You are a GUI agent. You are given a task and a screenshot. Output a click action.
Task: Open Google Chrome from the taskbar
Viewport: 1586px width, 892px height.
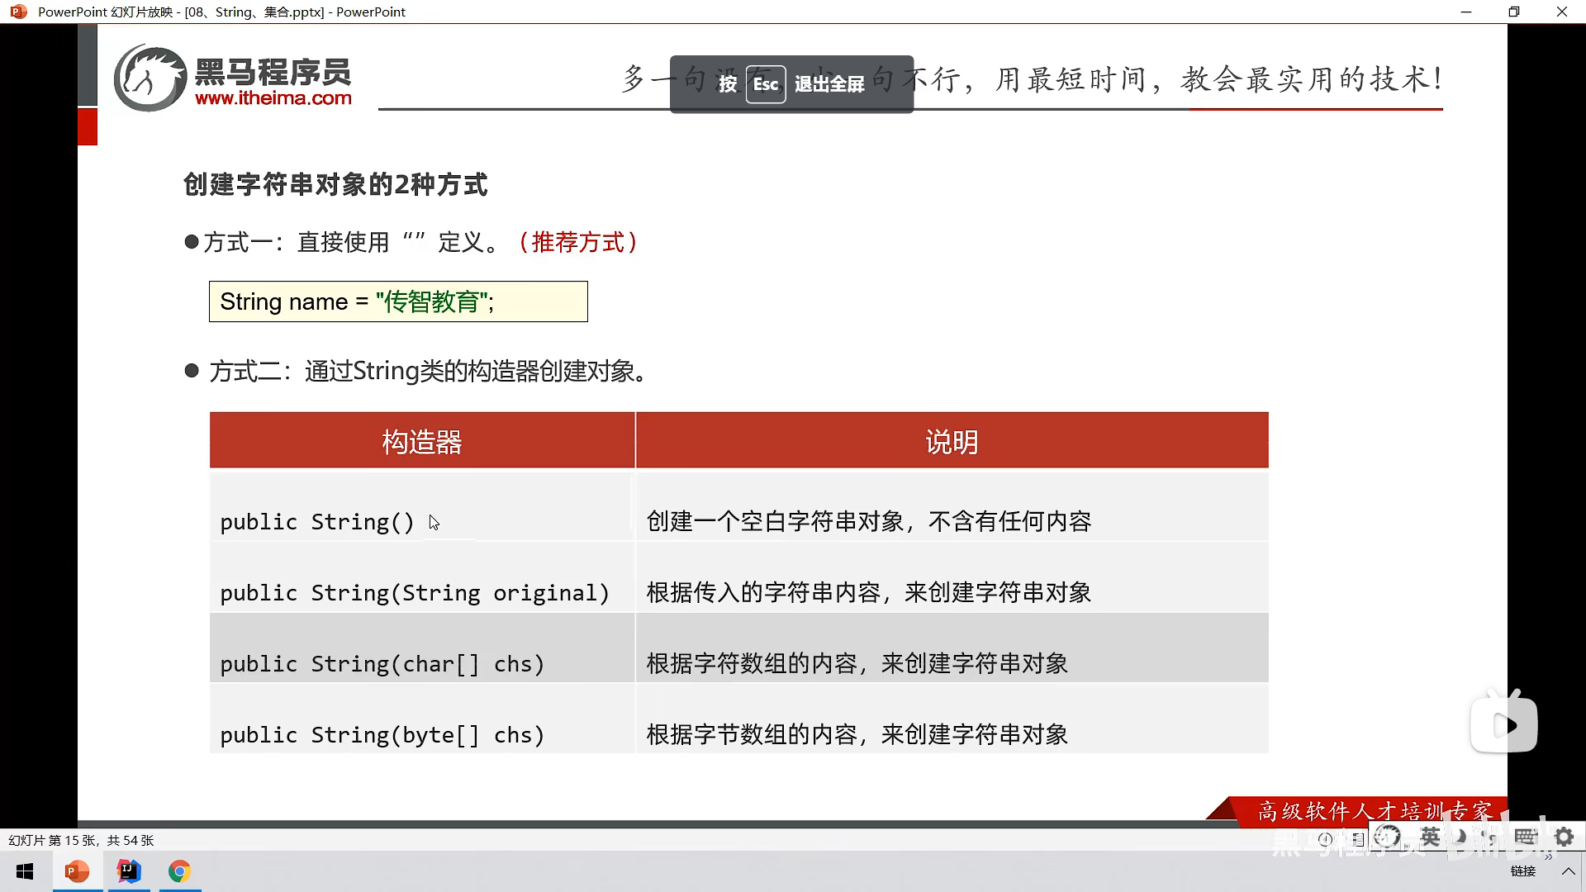179,871
